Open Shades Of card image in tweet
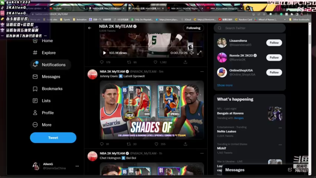Image resolution: width=316 pixels, height=178 pixels. (x=152, y=110)
